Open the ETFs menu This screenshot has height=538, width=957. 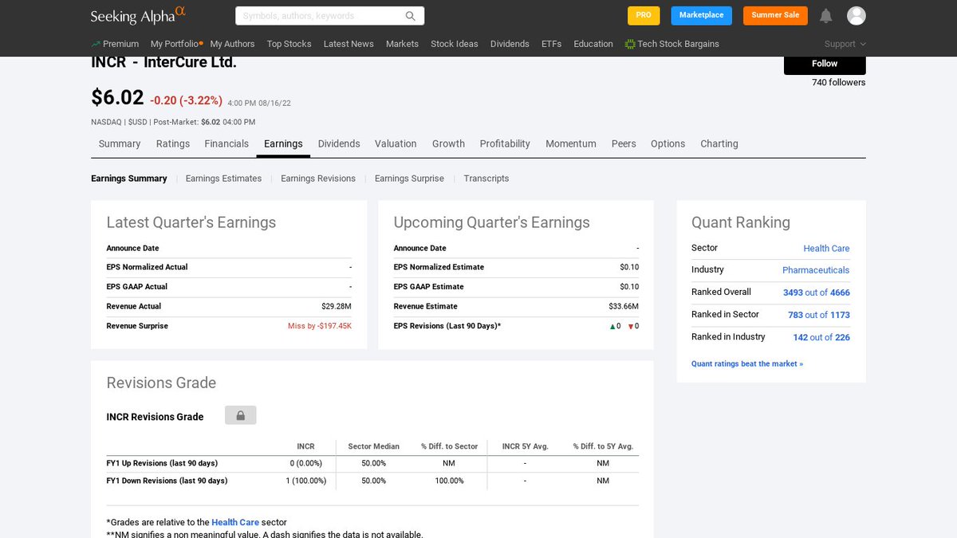[x=551, y=44]
